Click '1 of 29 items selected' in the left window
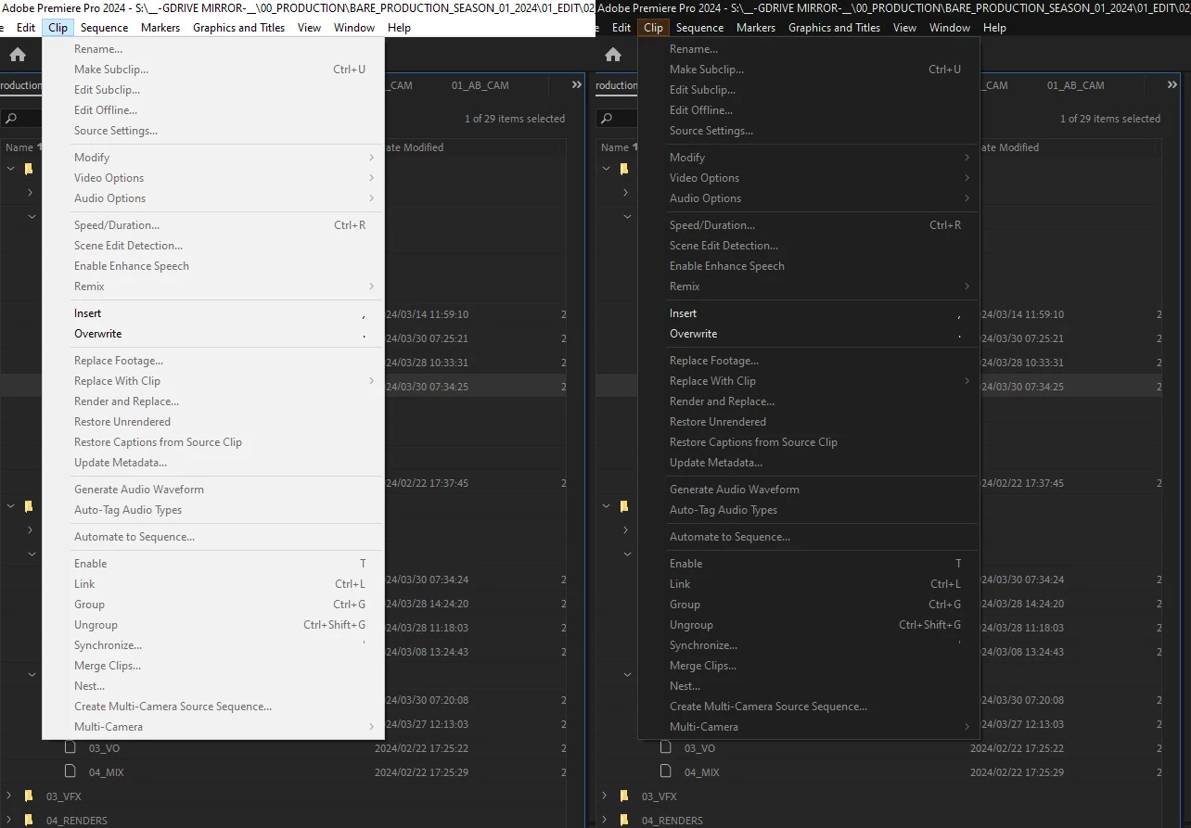Image resolution: width=1191 pixels, height=828 pixels. coord(515,119)
